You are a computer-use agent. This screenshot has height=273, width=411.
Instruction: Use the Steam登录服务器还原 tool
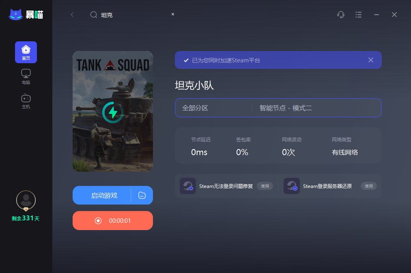(x=369, y=186)
